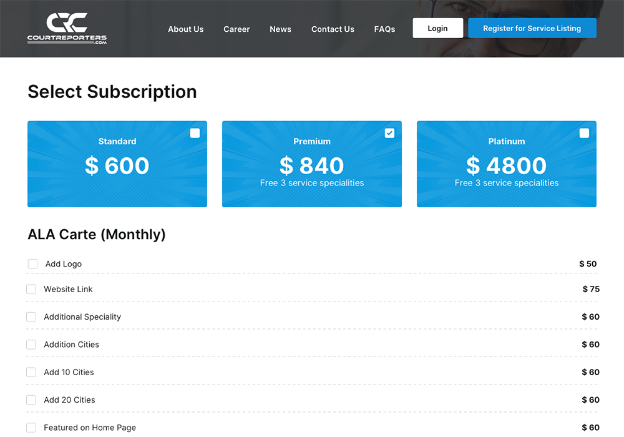Check the Additional Speciality option

coord(31,317)
